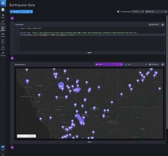
Task: Click the map attribution box
Action: point(27,136)
